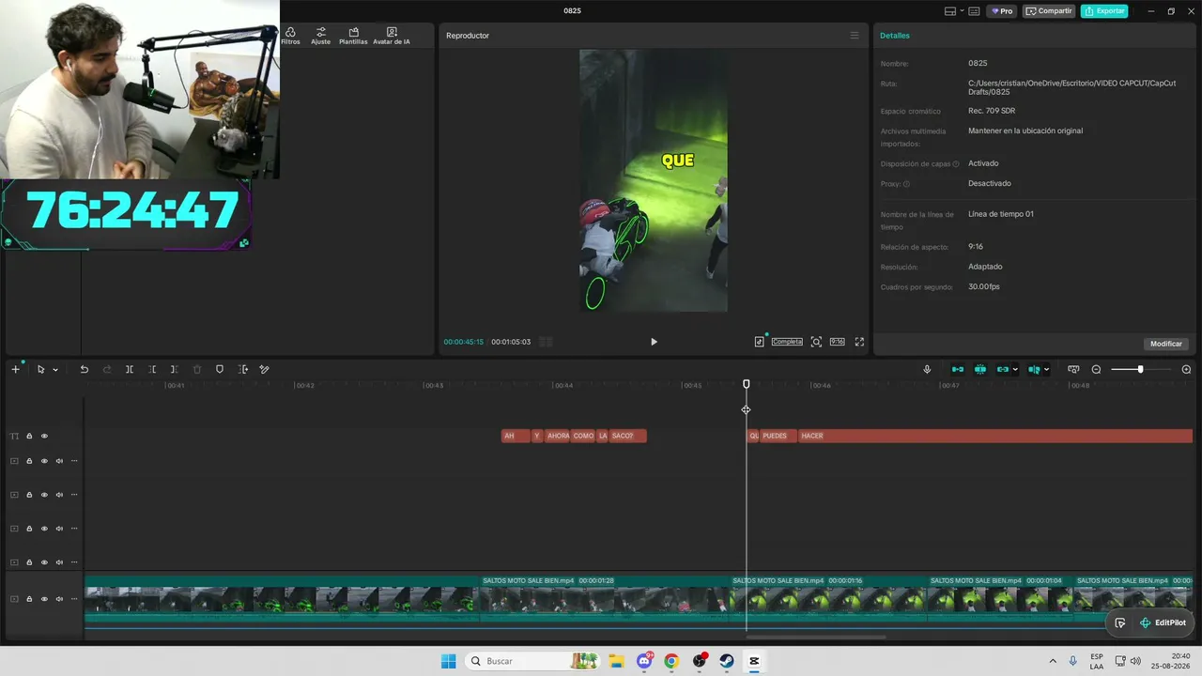Viewport: 1202px width, 676px height.
Task: Open the Windows Start menu
Action: [x=448, y=661]
